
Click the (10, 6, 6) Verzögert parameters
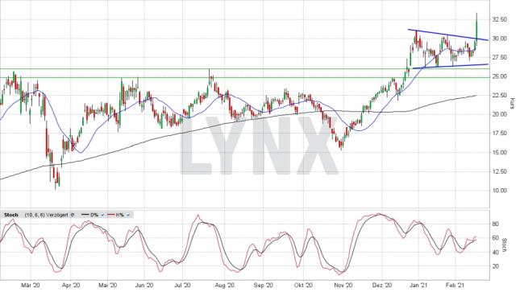pos(46,215)
